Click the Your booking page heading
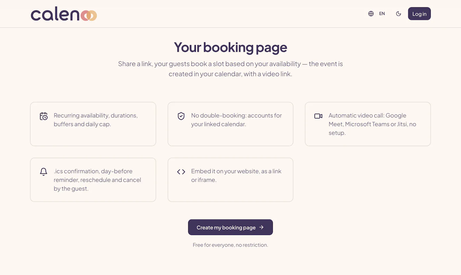This screenshot has width=461, height=275. tap(231, 47)
